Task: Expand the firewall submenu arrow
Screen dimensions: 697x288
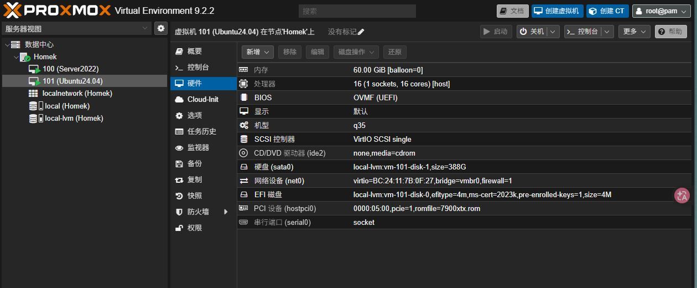Action: point(226,212)
